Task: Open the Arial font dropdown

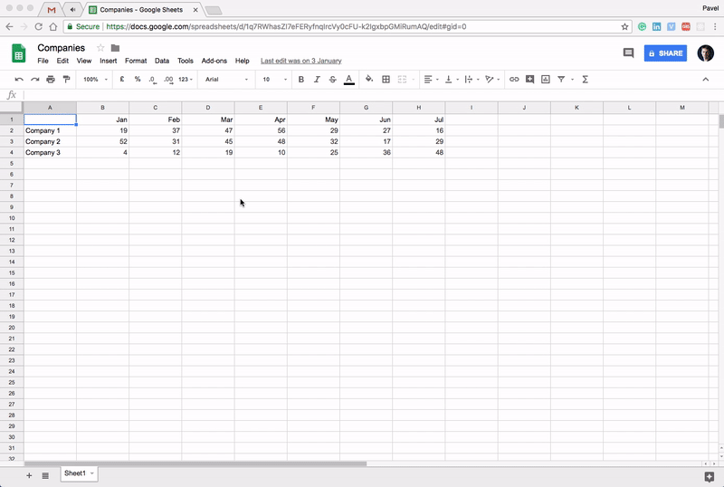Action: point(226,80)
